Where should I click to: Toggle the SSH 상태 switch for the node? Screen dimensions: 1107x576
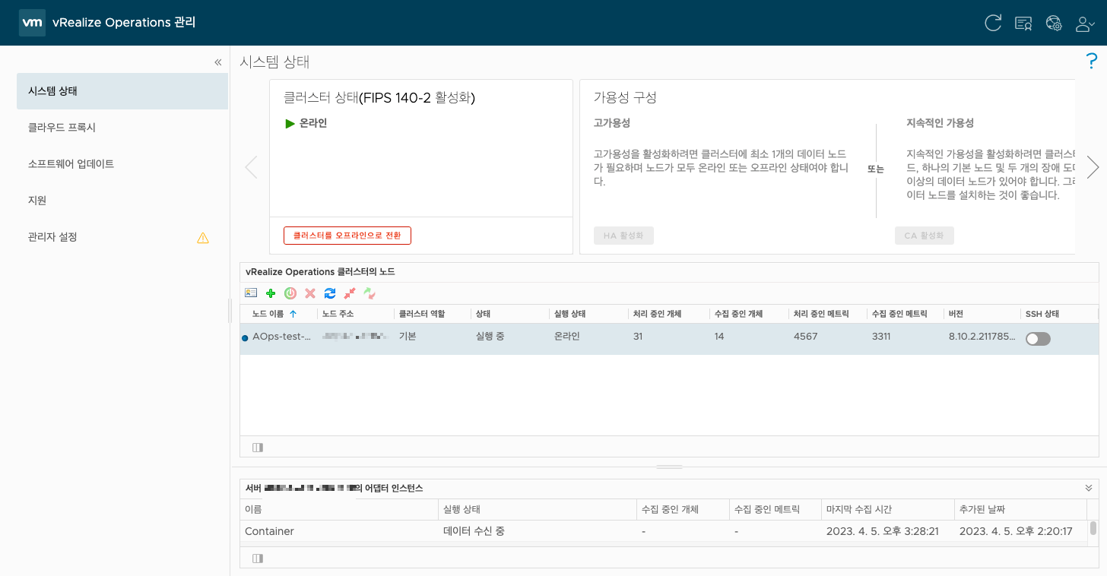click(x=1038, y=339)
